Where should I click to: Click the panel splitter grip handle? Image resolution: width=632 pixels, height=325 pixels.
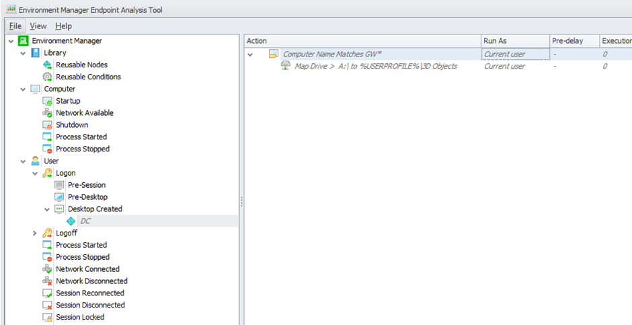[241, 201]
